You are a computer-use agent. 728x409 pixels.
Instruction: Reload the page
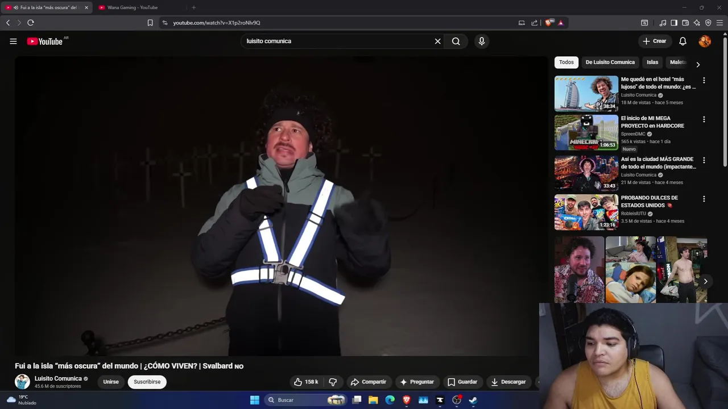(31, 23)
